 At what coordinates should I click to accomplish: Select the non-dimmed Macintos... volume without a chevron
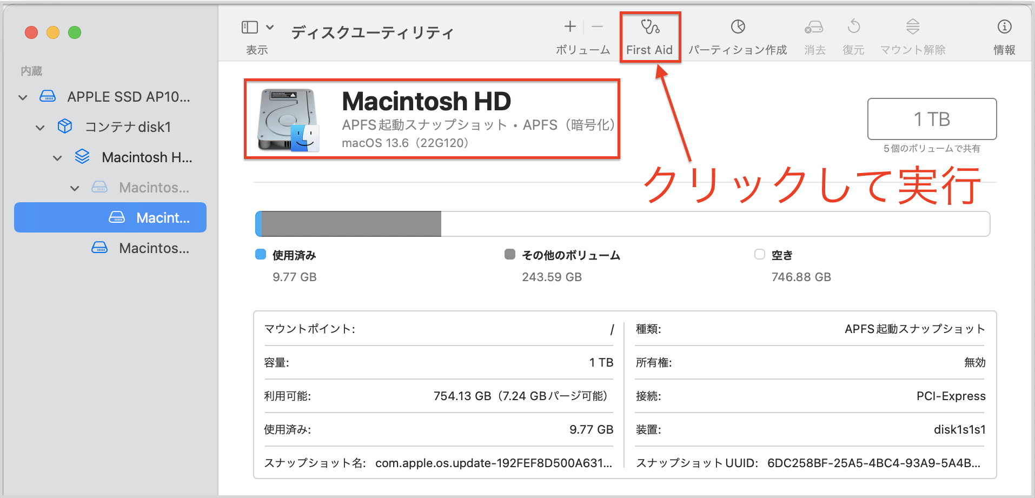pyautogui.click(x=141, y=248)
